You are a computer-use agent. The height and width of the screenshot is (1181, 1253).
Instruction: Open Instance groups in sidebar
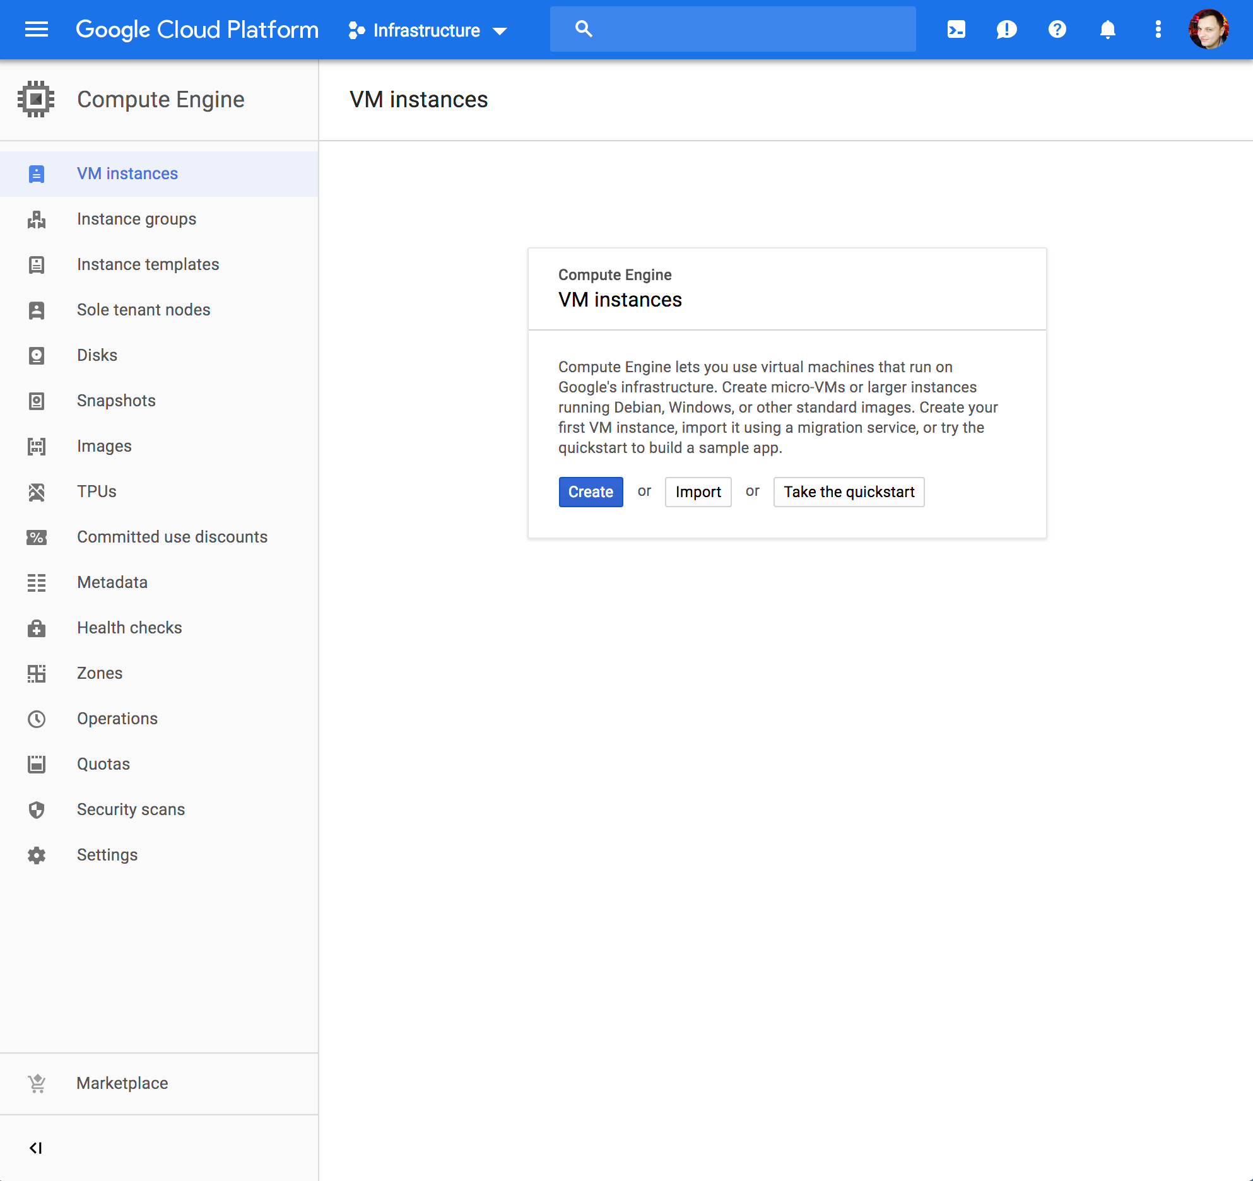coord(136,219)
